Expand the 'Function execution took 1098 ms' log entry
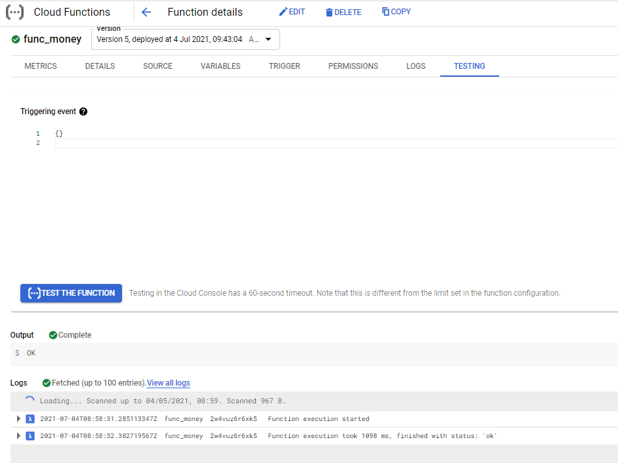Viewport: 618px width, 463px height. 18,435
